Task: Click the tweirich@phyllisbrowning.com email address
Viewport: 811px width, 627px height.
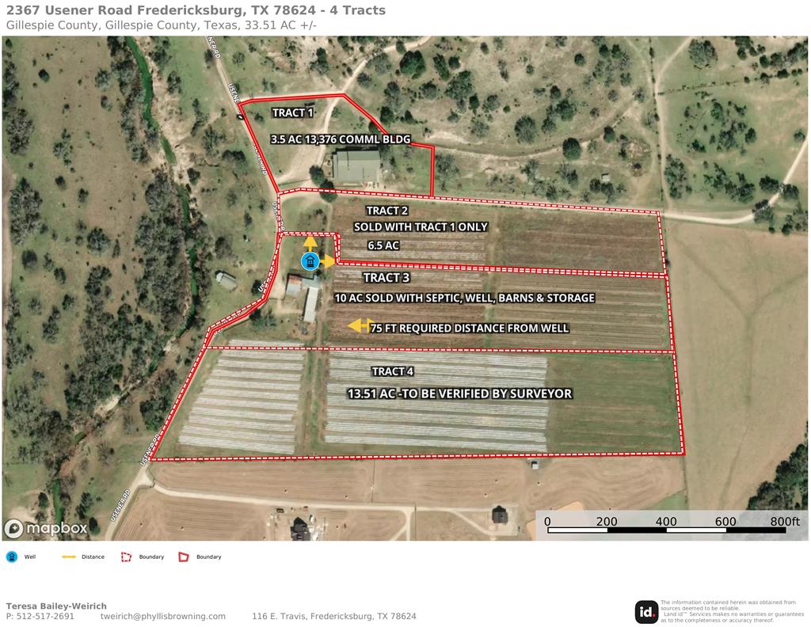Action: tap(163, 616)
